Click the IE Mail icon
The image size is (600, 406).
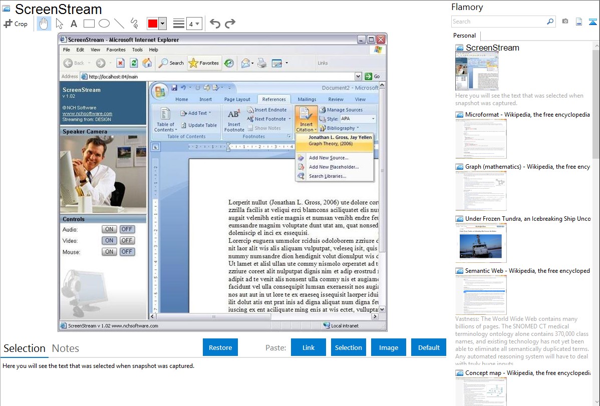[246, 63]
